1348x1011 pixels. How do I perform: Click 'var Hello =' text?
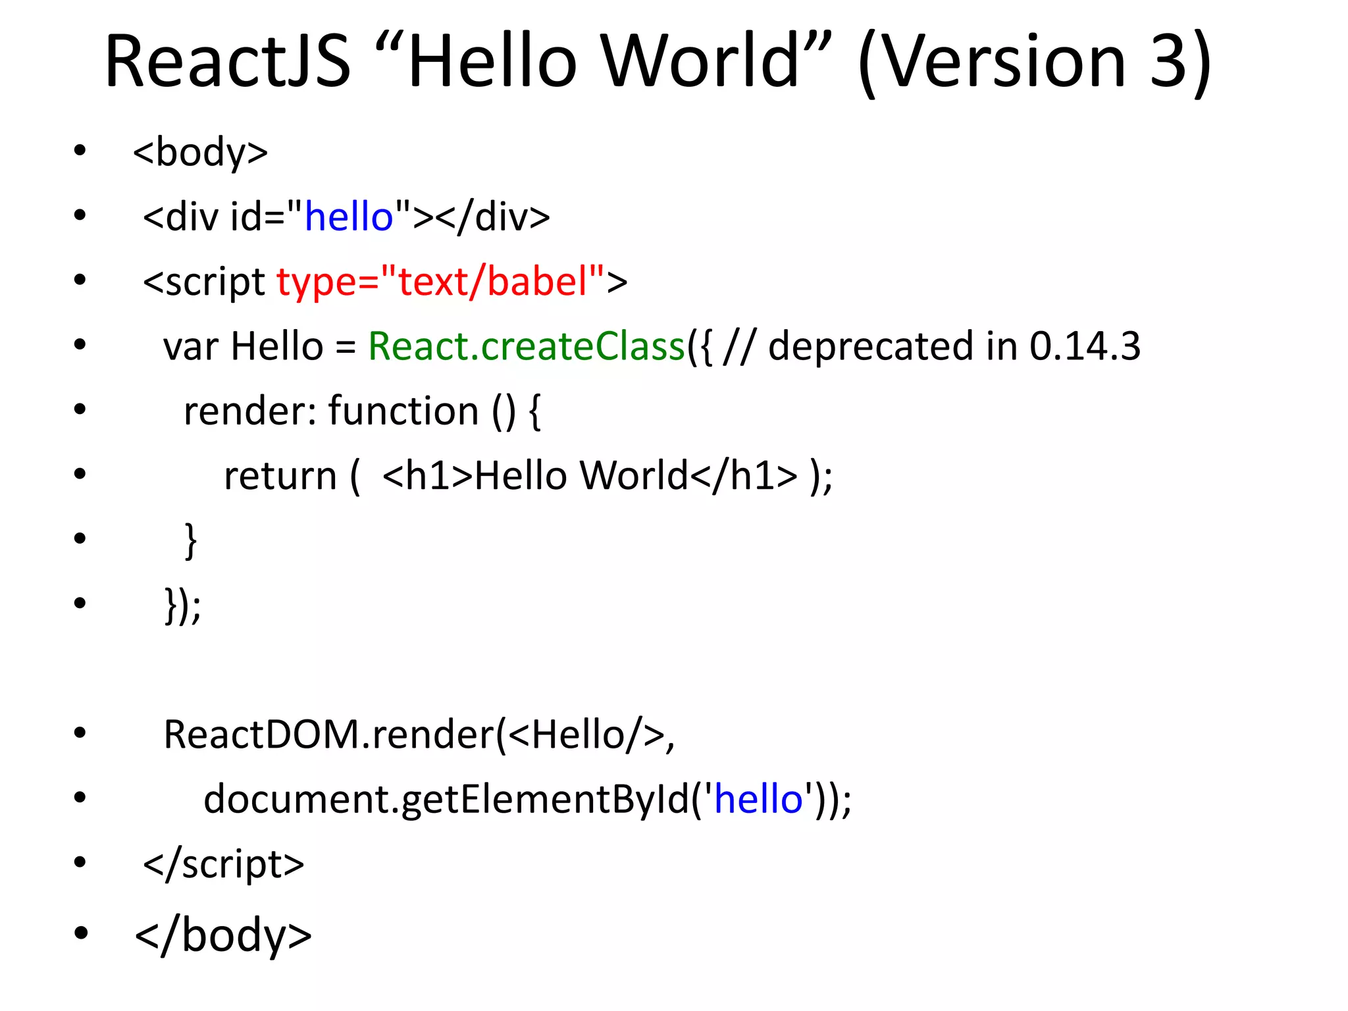pos(260,346)
